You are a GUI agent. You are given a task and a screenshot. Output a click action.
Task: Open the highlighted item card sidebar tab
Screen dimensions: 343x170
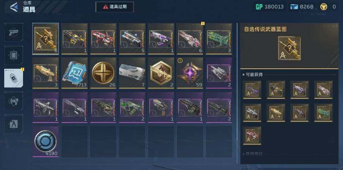[x=13, y=78]
